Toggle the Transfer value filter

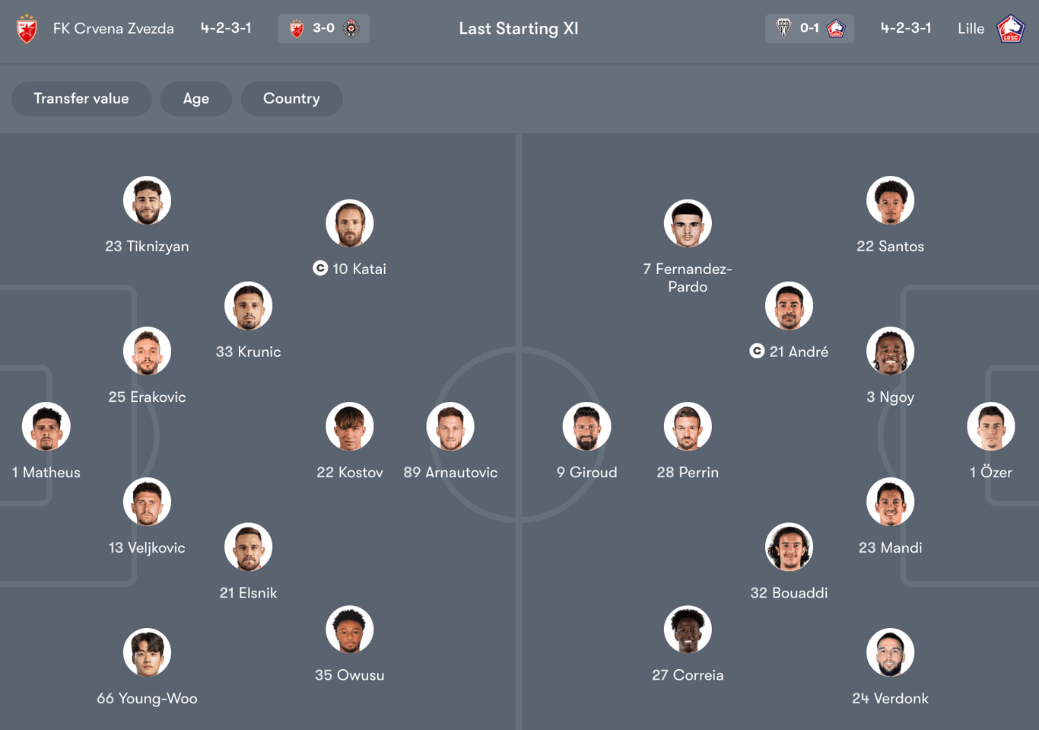pos(81,98)
